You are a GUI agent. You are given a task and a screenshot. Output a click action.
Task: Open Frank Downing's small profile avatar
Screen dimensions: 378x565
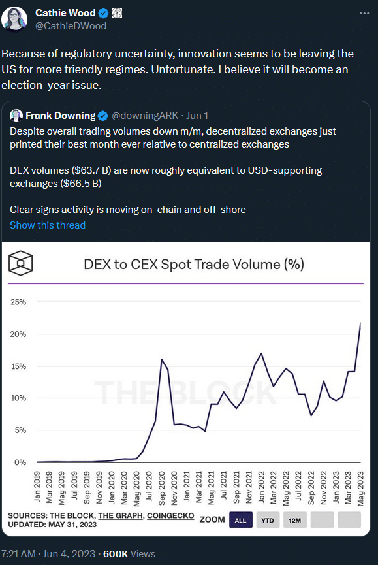pyautogui.click(x=16, y=116)
